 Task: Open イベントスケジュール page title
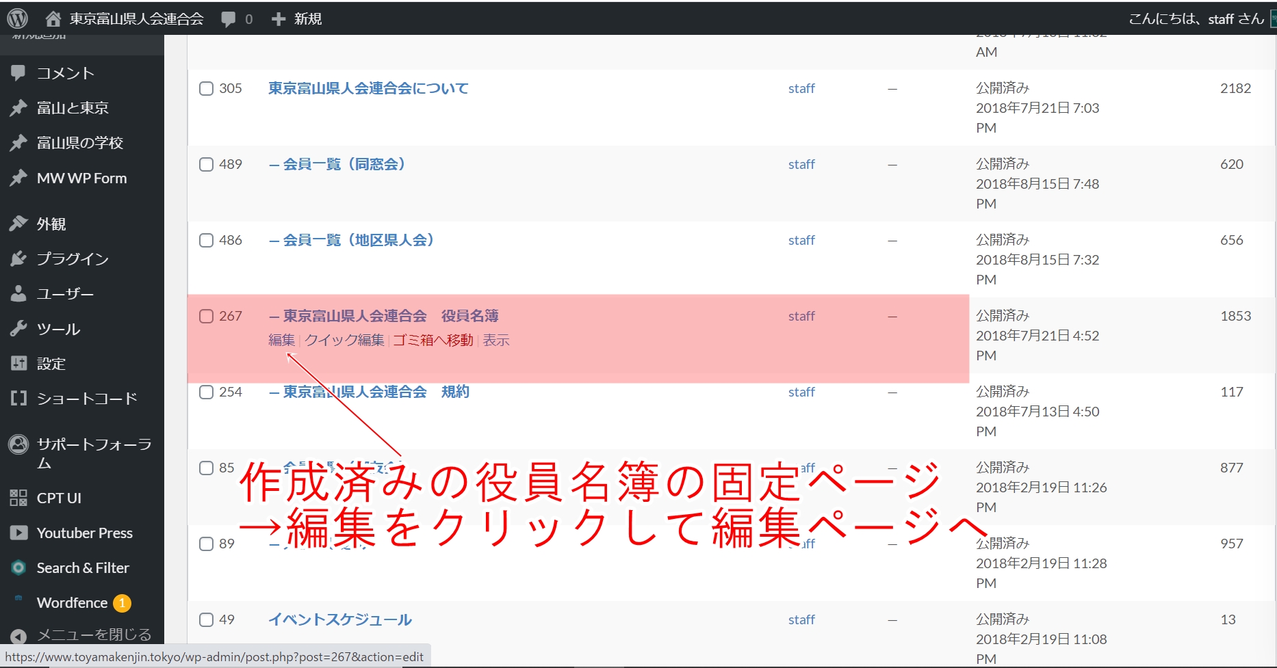[340, 619]
